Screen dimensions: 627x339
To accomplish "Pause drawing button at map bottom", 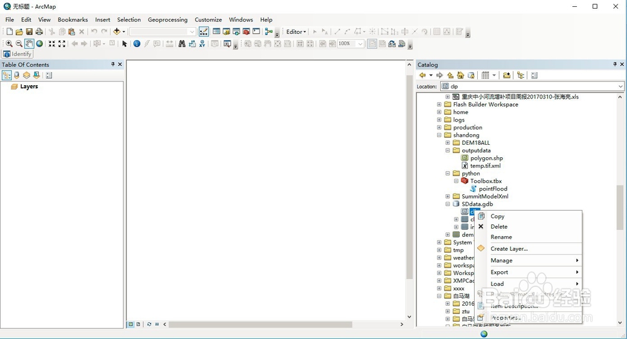I will tap(157, 324).
